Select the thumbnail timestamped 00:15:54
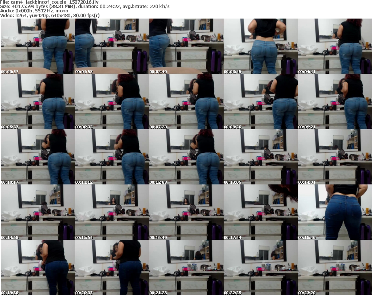Viewport: 373px width, 295px height. pos(112,212)
